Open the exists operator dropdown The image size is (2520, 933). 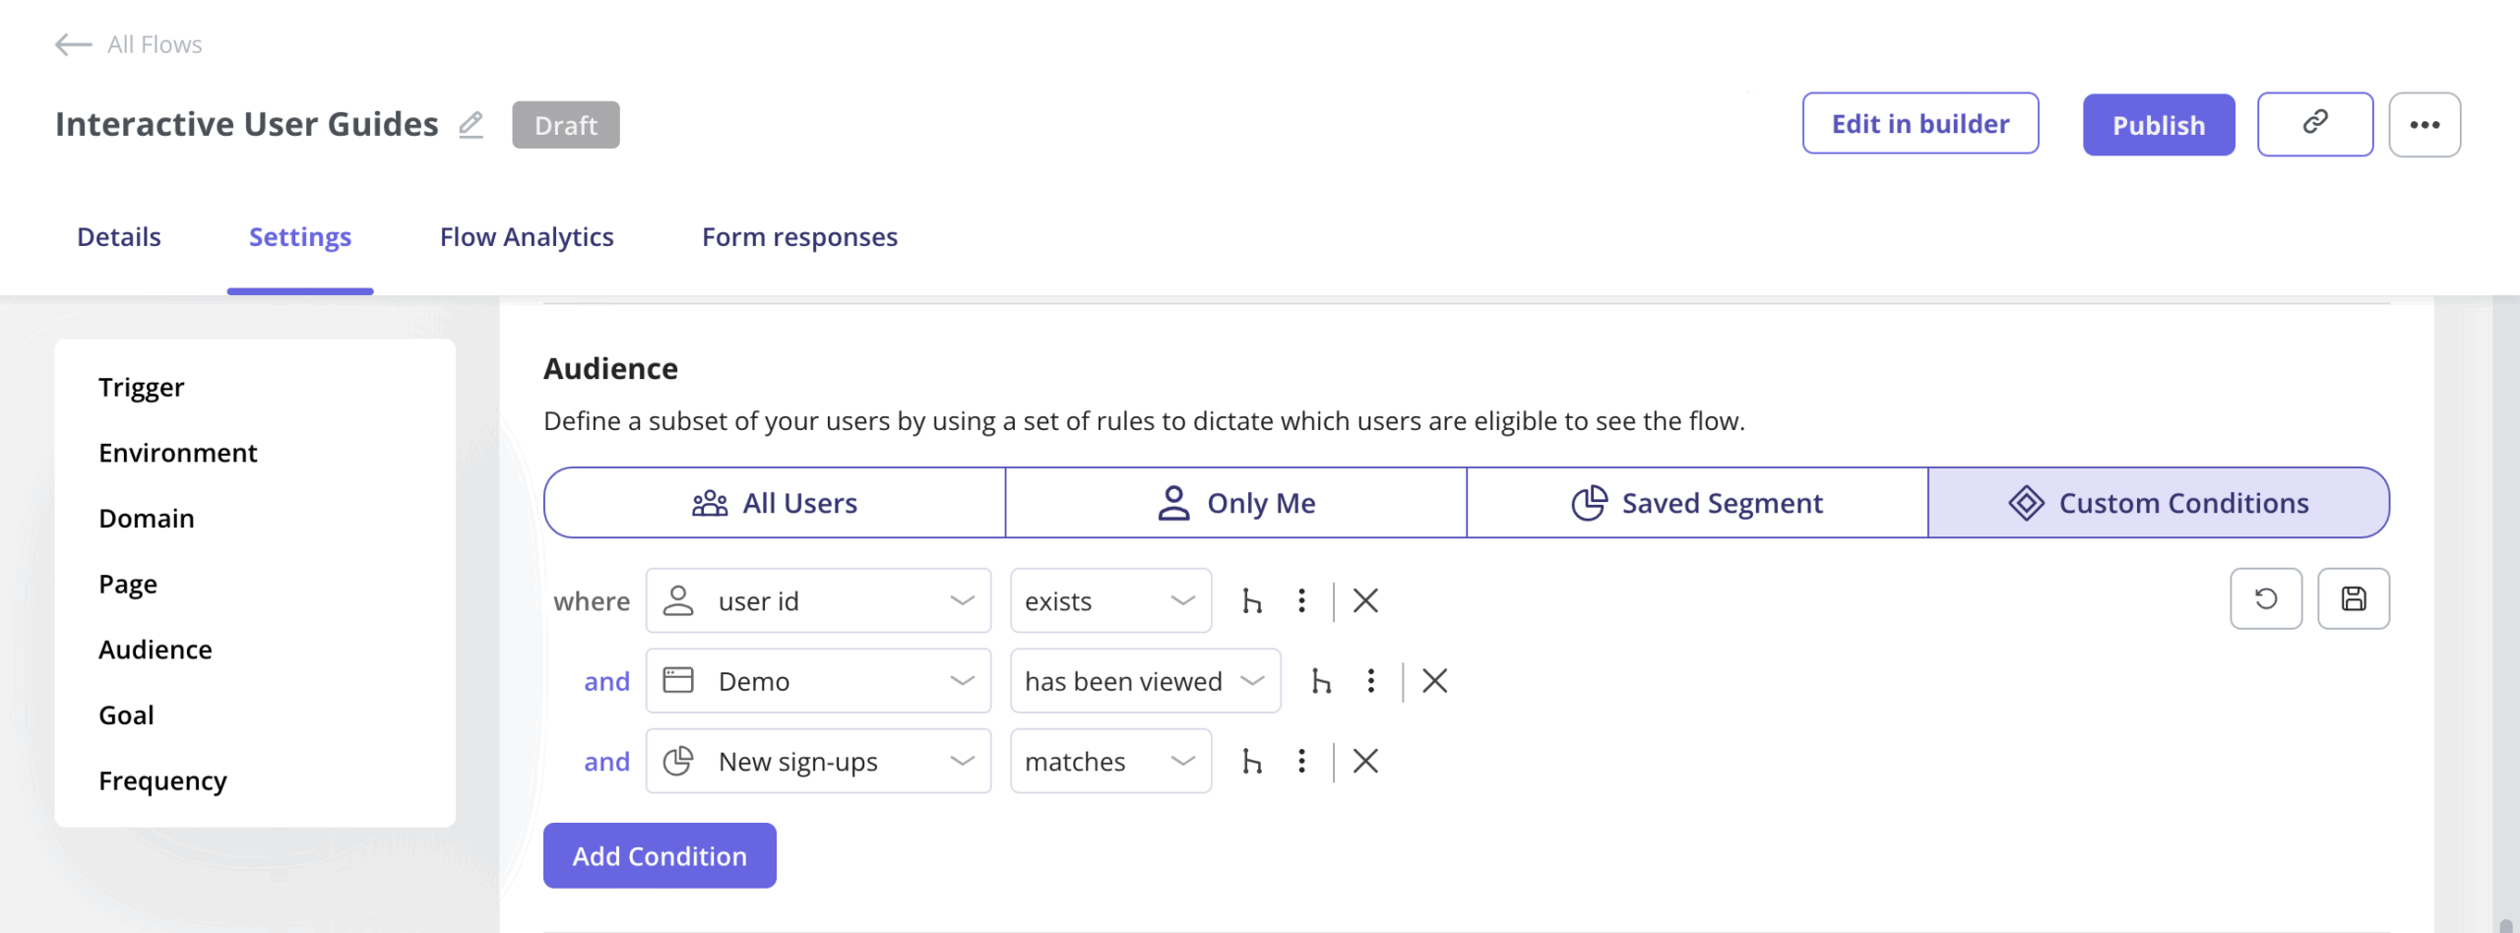pyautogui.click(x=1110, y=600)
